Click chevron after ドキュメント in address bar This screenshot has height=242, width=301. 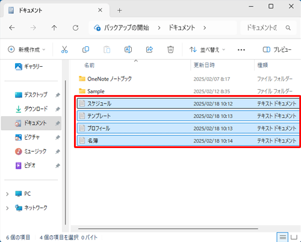pyautogui.click(x=205, y=28)
